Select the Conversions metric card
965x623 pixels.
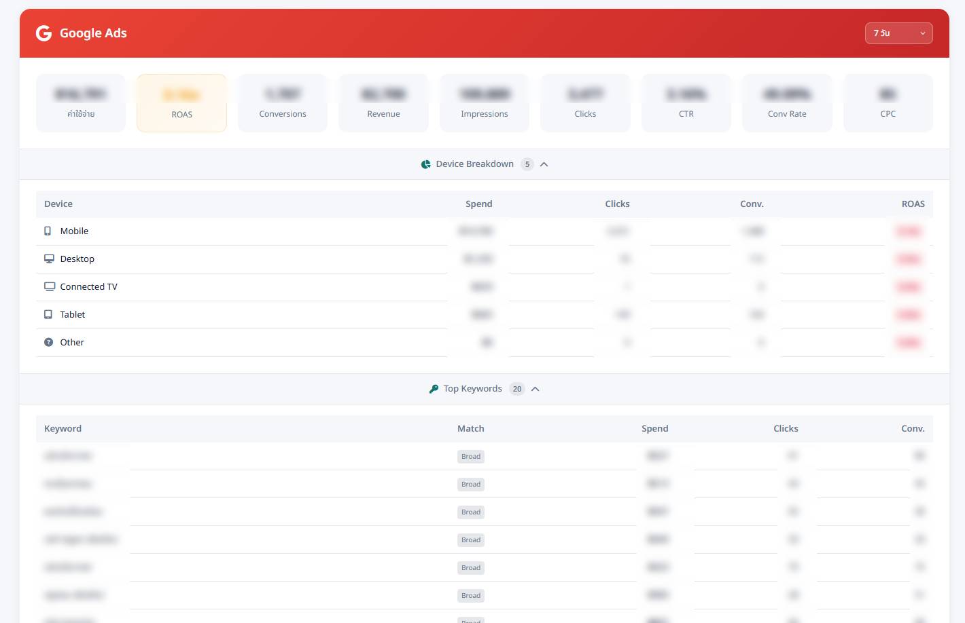(x=283, y=103)
